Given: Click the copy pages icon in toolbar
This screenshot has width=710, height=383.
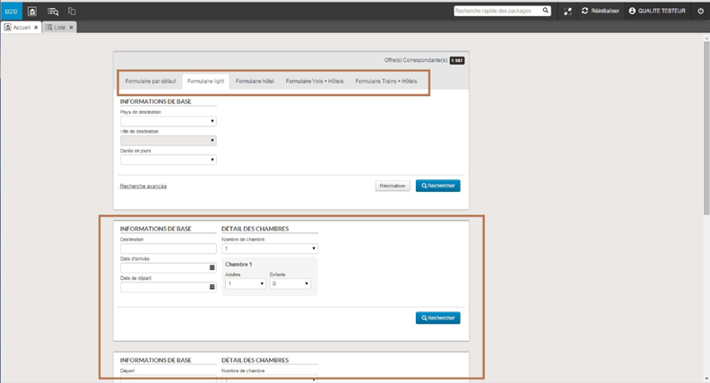Looking at the screenshot, I should (x=72, y=11).
